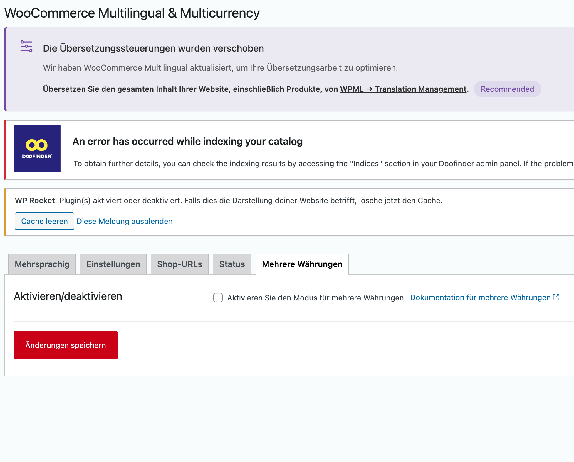Click the 'WooCommerce Multilingual & Multicurrency' page title
574x462 pixels.
coord(132,13)
